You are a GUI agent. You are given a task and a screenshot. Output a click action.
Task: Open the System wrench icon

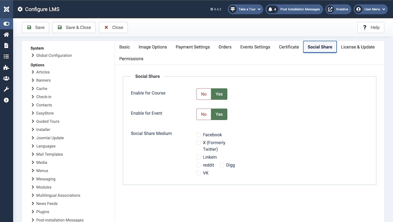pos(6,89)
